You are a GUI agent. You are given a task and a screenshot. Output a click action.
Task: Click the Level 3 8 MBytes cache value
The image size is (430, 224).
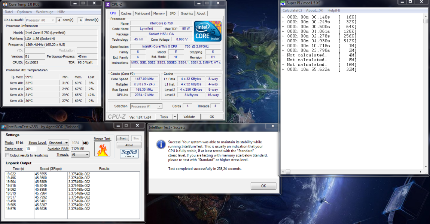click(191, 95)
